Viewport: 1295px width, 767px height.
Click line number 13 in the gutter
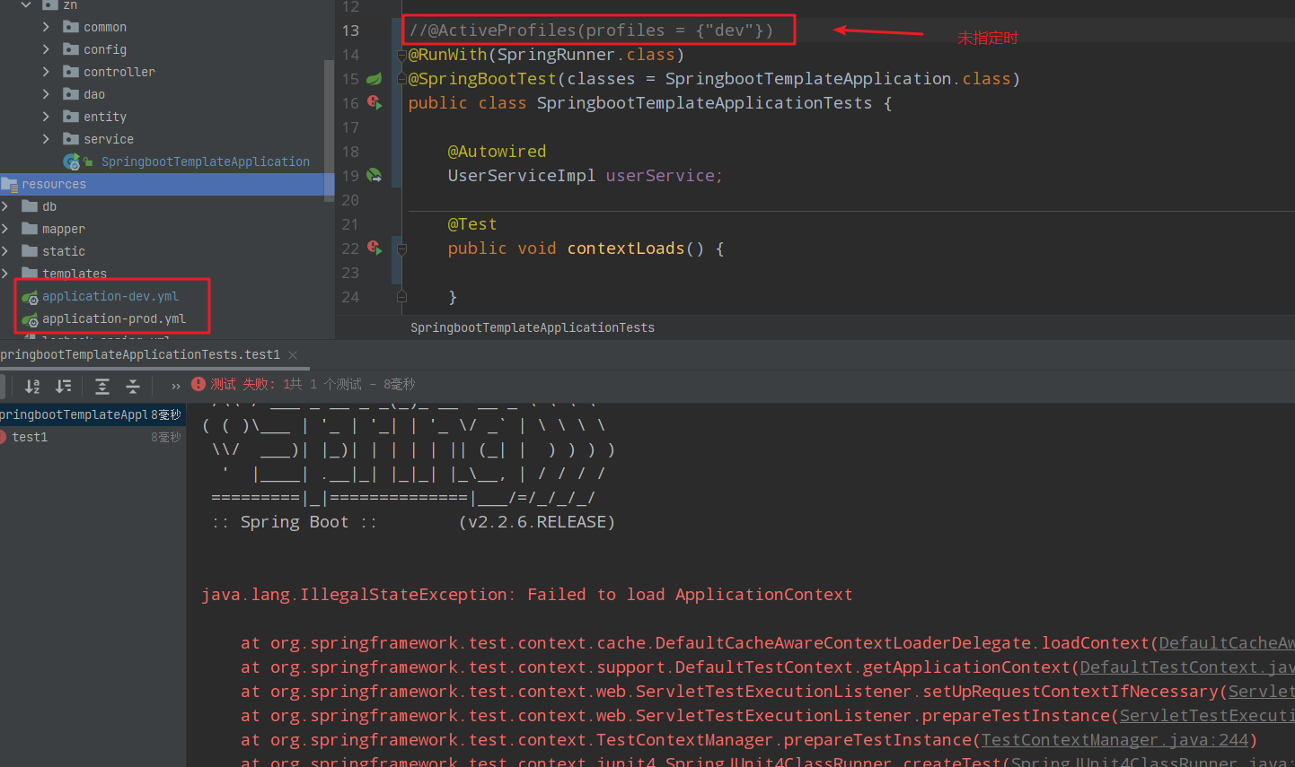(350, 31)
